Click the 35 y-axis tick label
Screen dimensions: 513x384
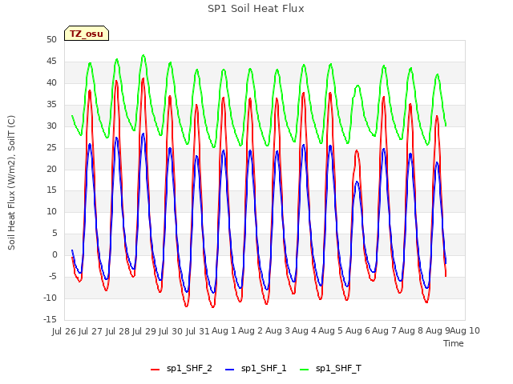(51, 105)
